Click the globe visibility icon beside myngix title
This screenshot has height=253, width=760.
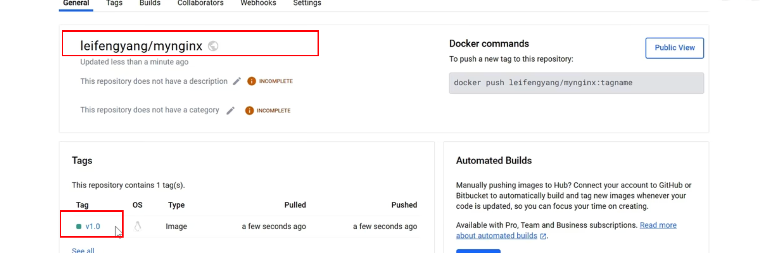click(x=213, y=46)
